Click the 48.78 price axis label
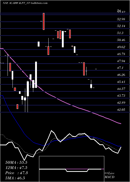 121,54
